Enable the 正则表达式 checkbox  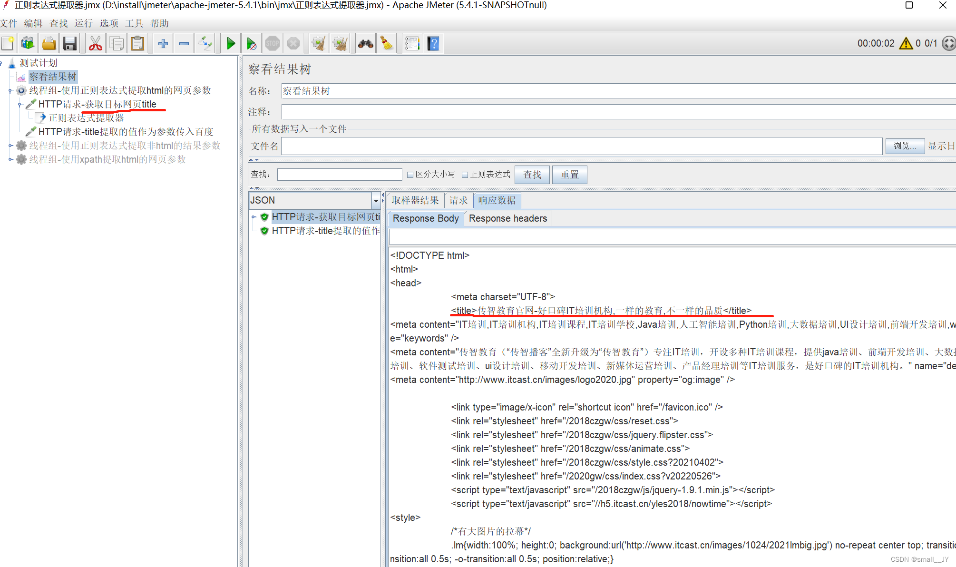[465, 175]
